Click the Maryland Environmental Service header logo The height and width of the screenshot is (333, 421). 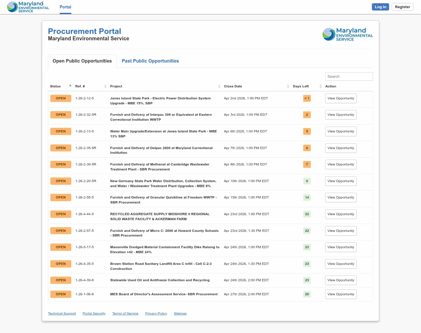[x=28, y=7]
